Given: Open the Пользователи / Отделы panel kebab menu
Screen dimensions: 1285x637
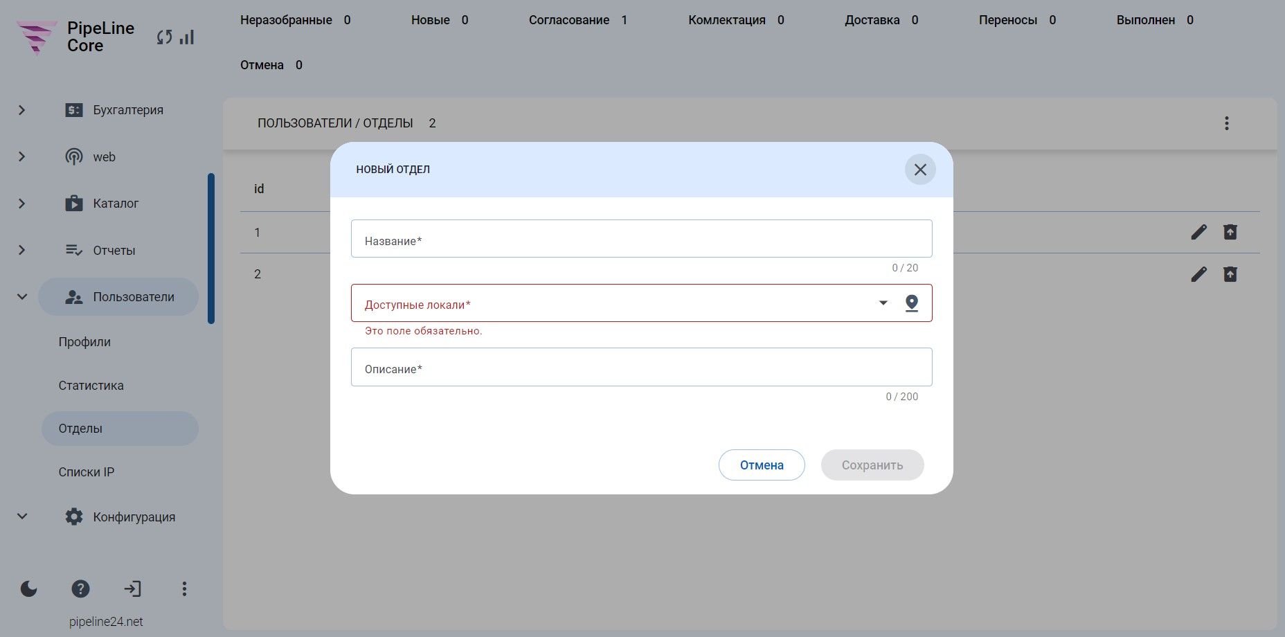Looking at the screenshot, I should tap(1227, 123).
